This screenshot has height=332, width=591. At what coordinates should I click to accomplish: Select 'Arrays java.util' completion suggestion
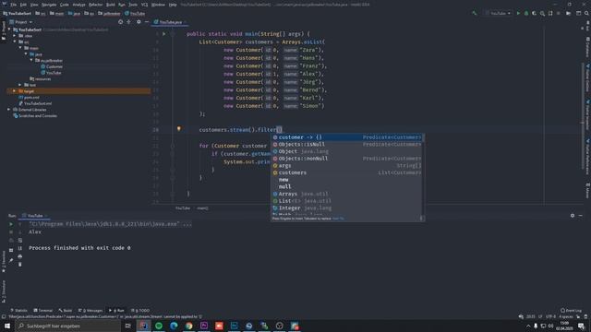click(x=347, y=194)
